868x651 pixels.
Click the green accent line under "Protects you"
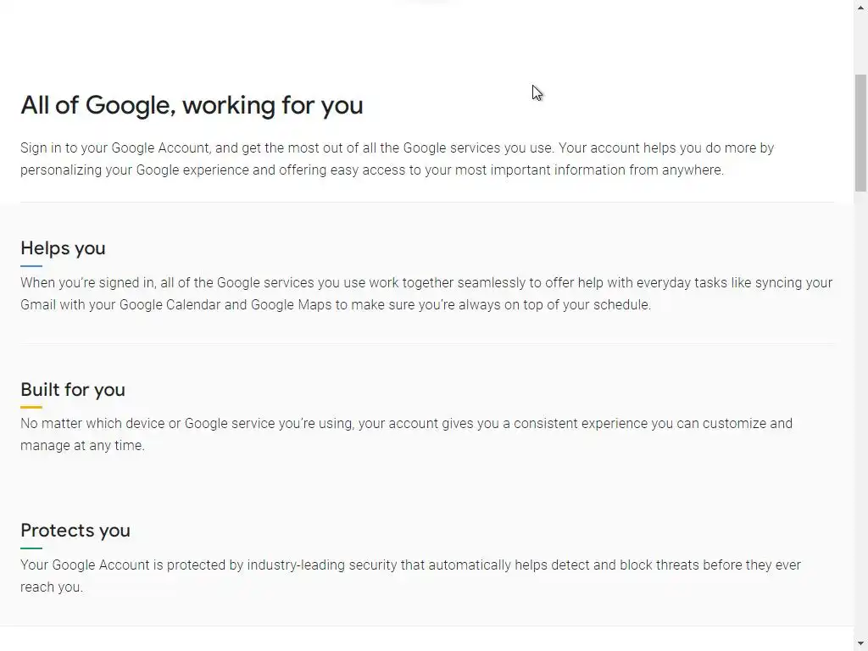(31, 548)
